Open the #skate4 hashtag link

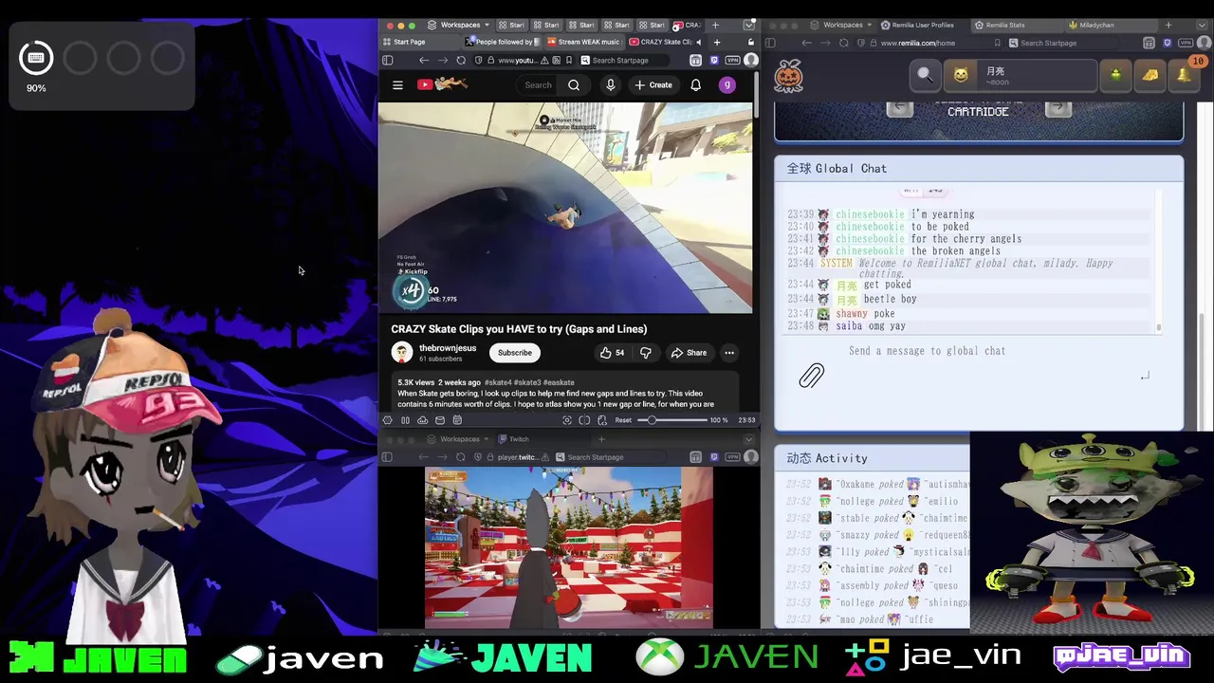pyautogui.click(x=498, y=382)
